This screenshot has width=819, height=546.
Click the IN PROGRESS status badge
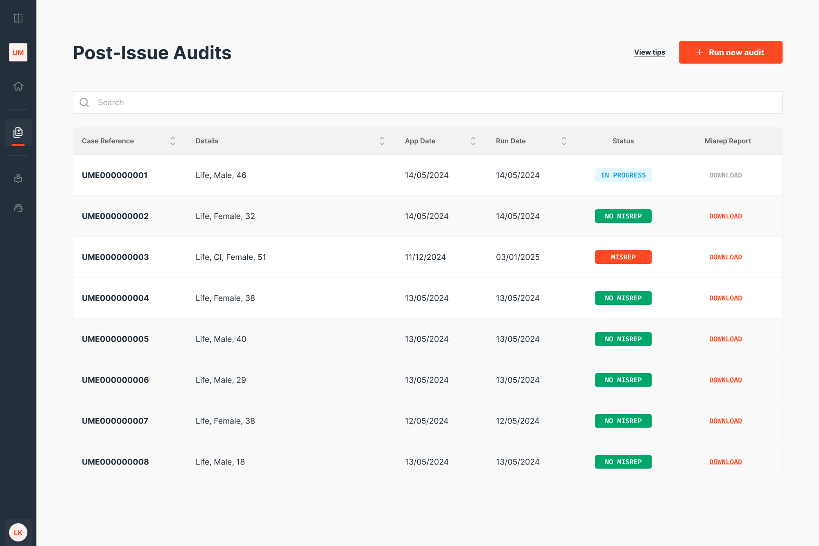623,175
